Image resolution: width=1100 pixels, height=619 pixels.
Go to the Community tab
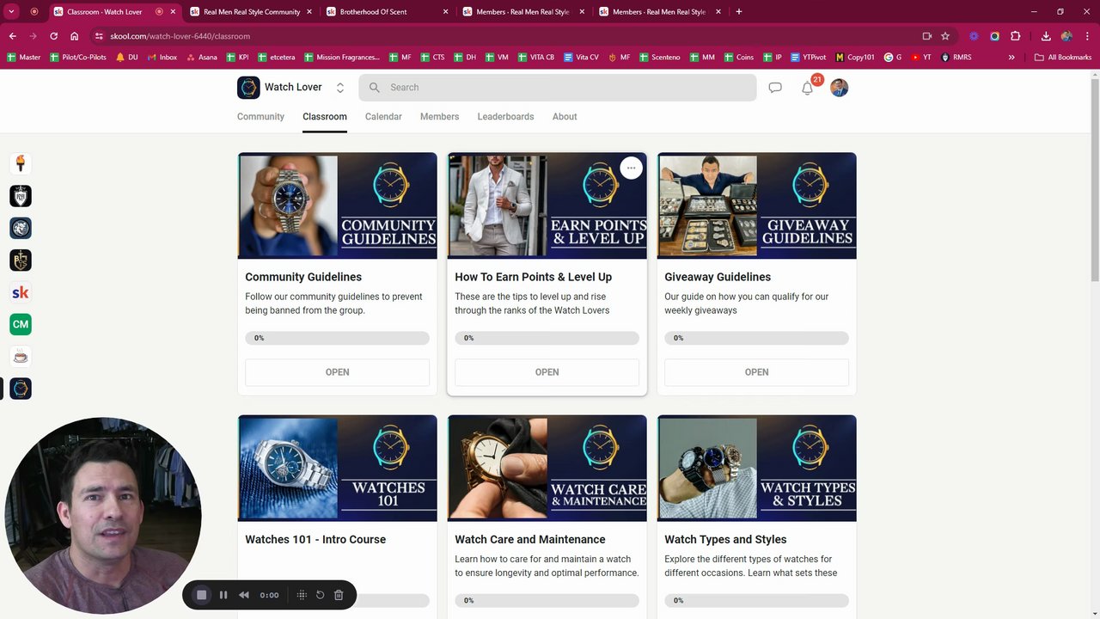coord(260,117)
